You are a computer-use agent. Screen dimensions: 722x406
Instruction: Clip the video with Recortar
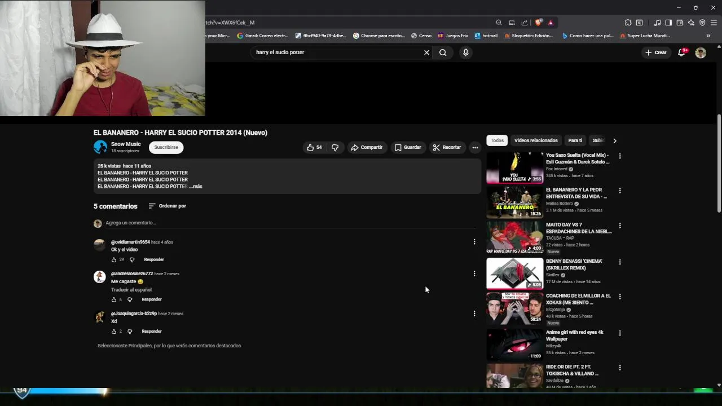click(447, 147)
